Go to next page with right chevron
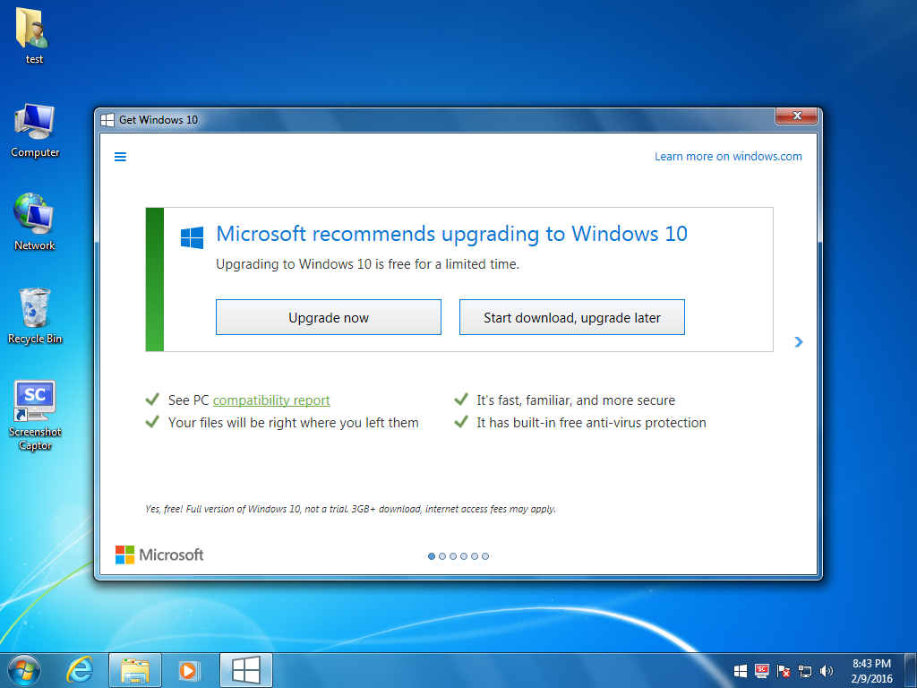Screen dimensions: 917x688 coord(799,341)
